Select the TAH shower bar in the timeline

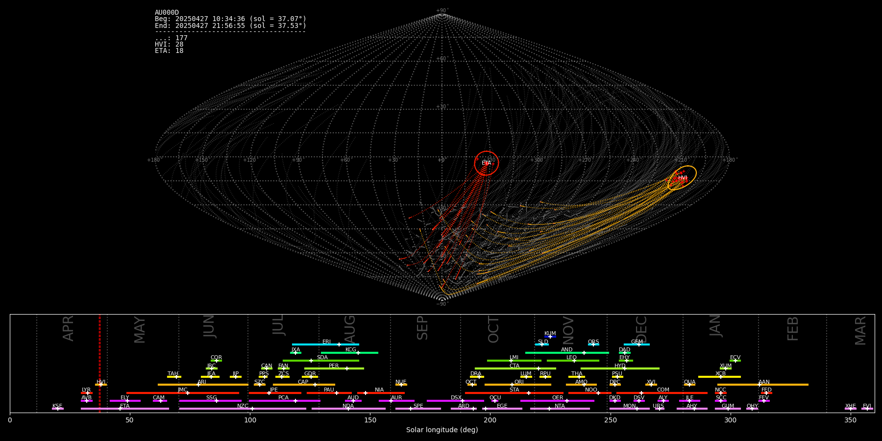(174, 376)
